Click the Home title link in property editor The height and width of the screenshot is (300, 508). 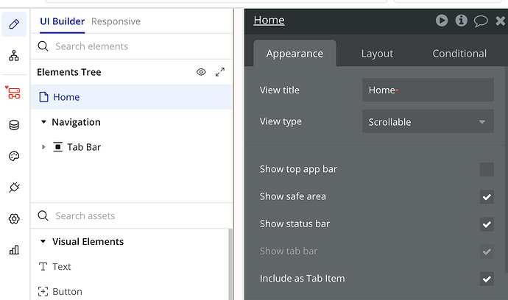(269, 20)
